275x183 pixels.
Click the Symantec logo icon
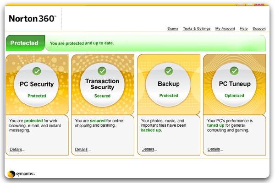point(11,174)
